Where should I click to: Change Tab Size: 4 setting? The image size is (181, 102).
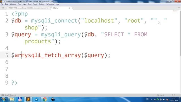160,95
